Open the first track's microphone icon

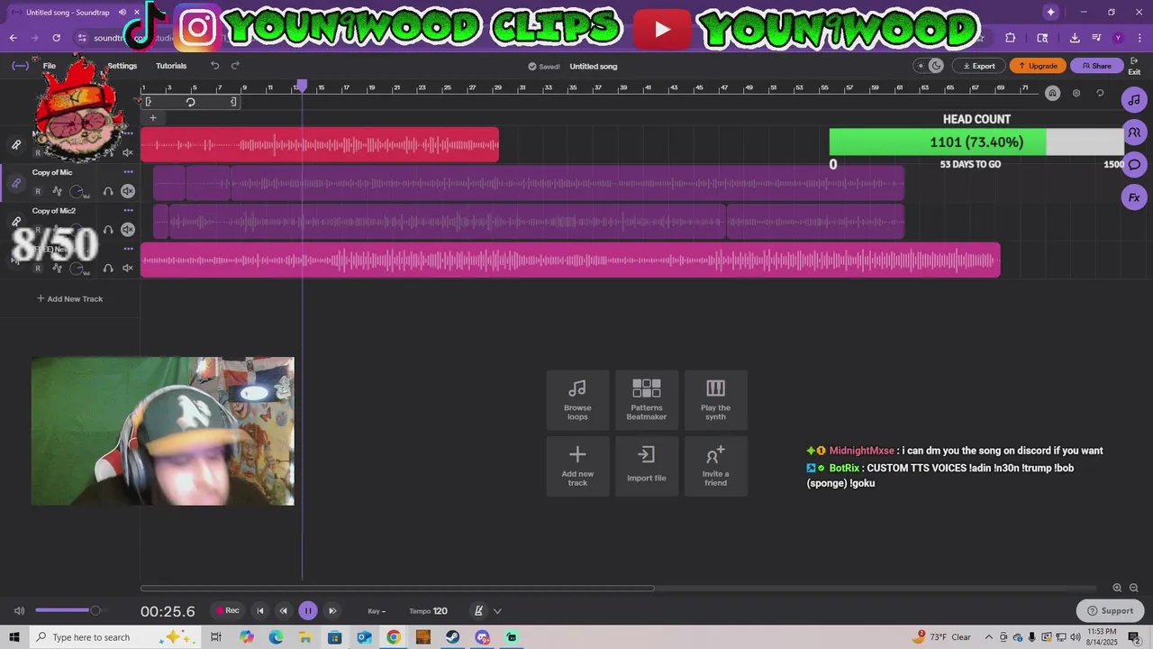(x=15, y=144)
